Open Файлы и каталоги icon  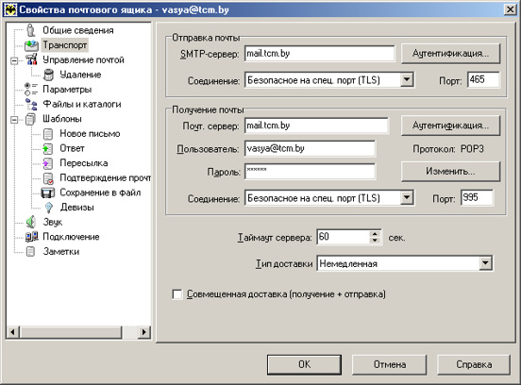point(31,105)
